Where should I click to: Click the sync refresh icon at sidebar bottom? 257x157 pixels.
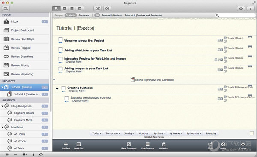41,154
